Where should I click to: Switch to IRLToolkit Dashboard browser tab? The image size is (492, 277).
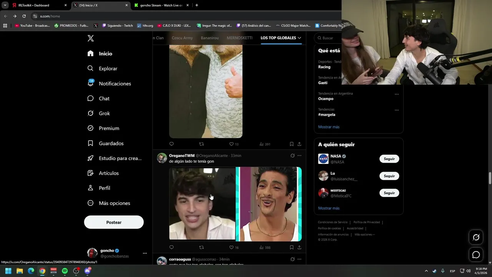[39, 5]
